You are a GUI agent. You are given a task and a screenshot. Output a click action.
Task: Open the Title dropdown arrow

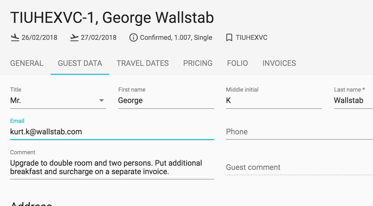tap(101, 101)
